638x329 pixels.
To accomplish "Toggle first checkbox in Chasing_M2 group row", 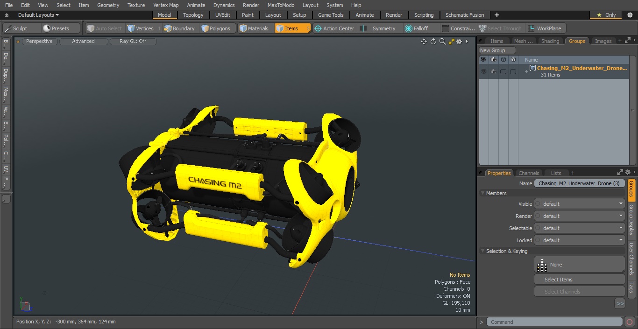I will coord(503,71).
